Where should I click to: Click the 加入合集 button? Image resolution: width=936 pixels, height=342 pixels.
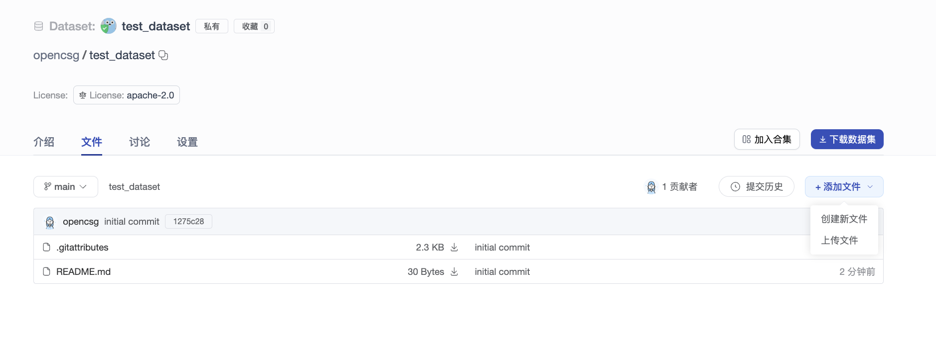pos(767,139)
